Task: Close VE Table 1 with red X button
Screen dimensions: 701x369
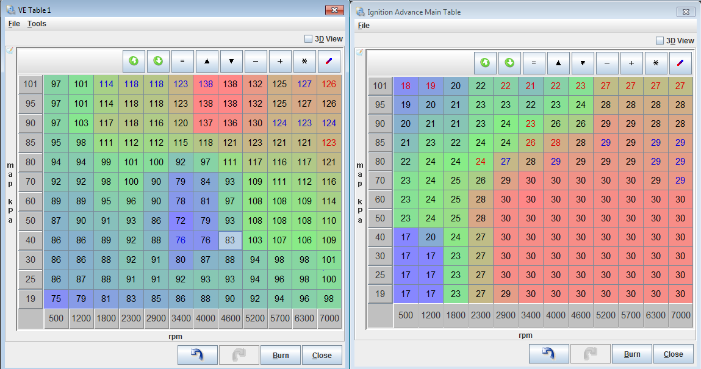Action: click(x=334, y=9)
